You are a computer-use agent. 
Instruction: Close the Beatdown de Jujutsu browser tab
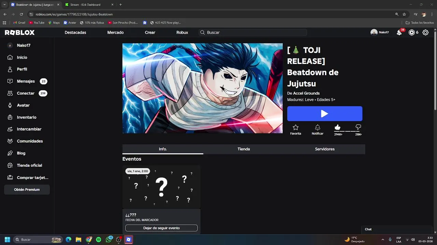58,5
